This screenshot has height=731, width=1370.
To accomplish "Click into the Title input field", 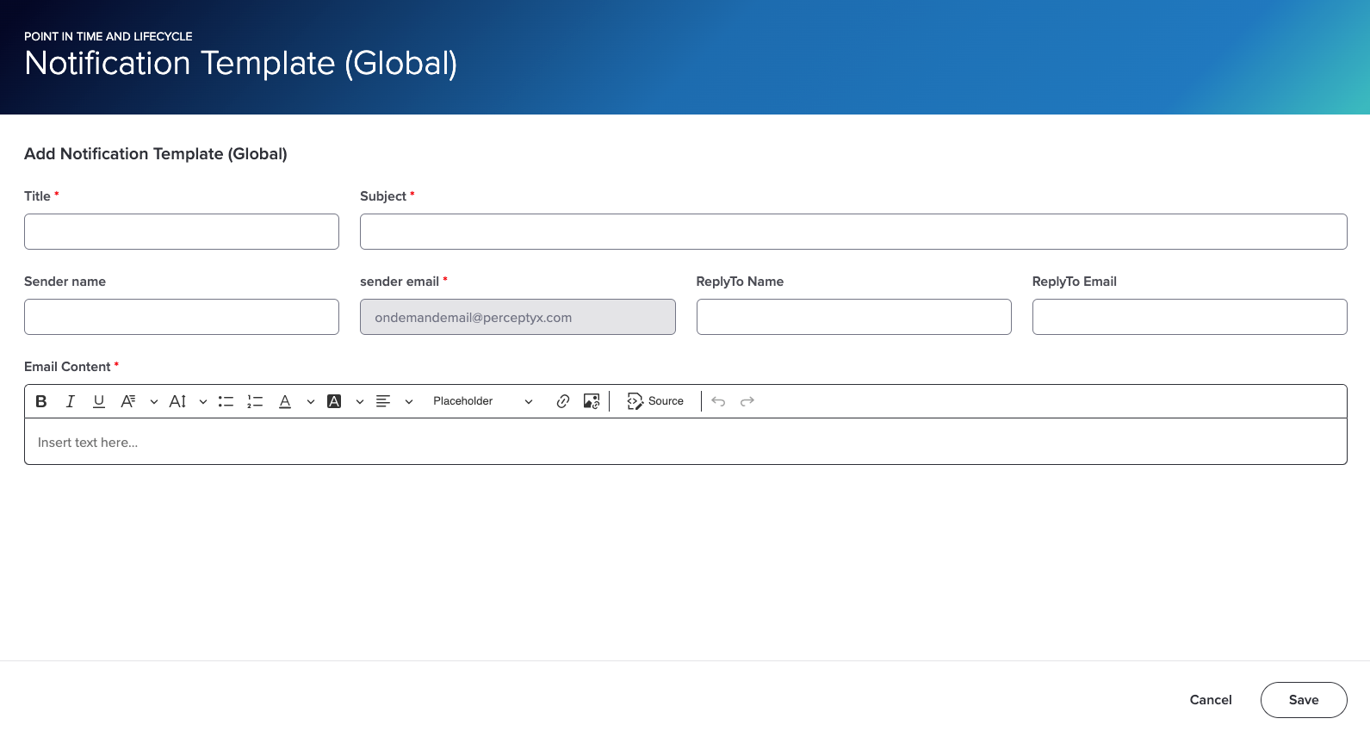I will point(182,232).
